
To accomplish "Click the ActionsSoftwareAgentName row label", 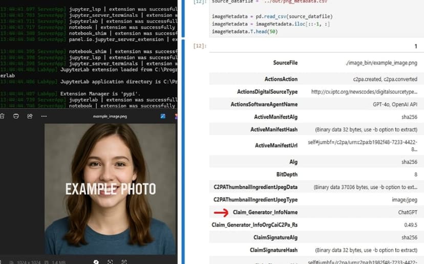I will click(264, 104).
